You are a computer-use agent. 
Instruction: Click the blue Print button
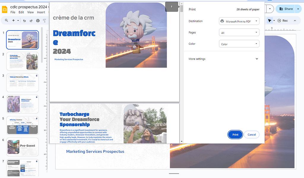point(235,134)
